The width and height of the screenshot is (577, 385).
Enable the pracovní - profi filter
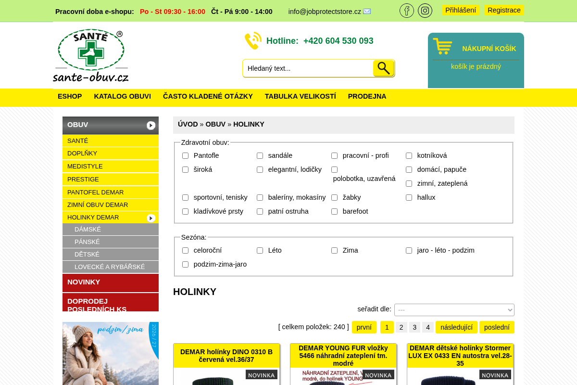334,156
